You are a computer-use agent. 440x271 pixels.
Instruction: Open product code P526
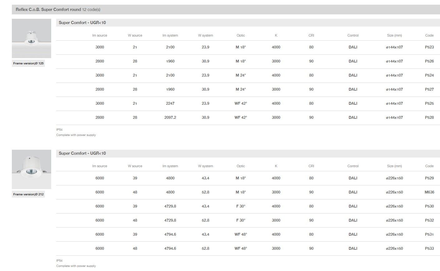pyautogui.click(x=429, y=61)
